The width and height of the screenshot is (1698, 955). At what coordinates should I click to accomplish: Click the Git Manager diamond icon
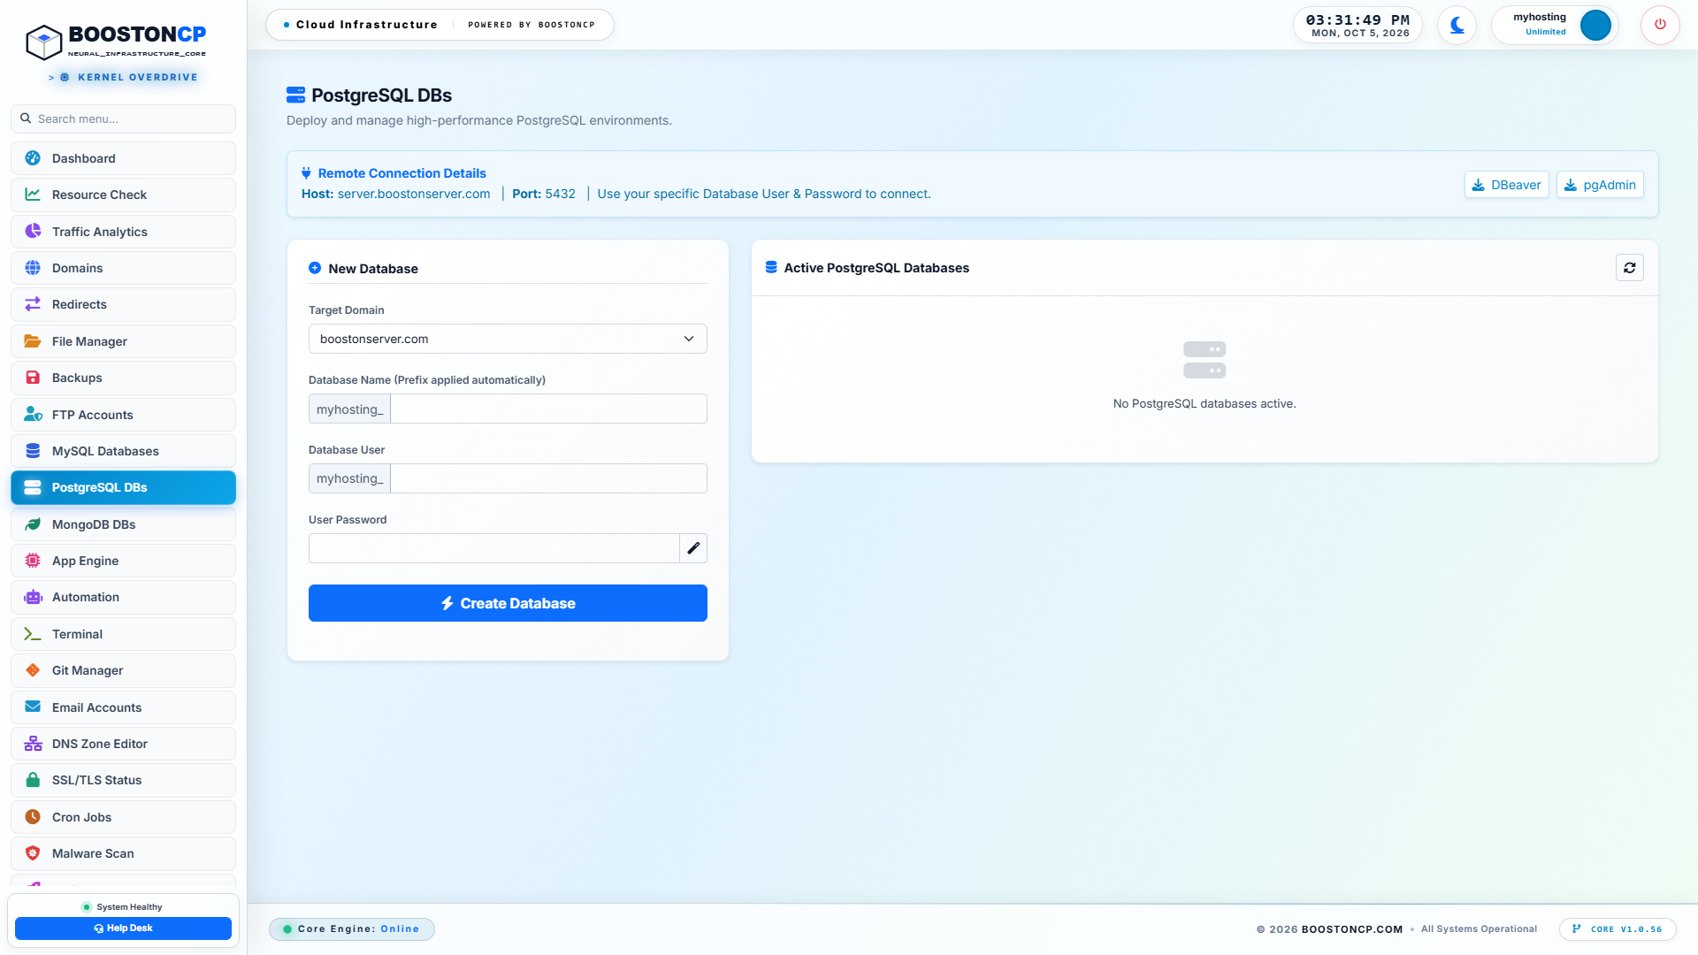coord(33,670)
